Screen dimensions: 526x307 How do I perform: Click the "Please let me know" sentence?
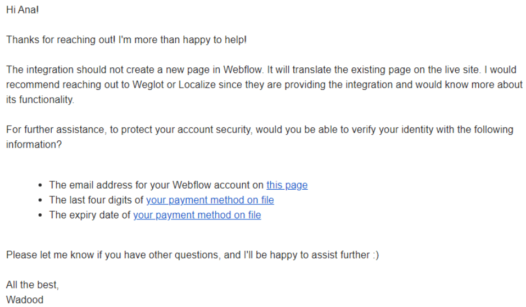[192, 255]
